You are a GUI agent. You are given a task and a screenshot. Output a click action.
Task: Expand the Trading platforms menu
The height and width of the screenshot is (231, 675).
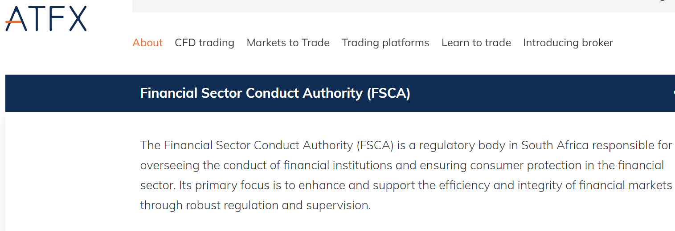[385, 43]
